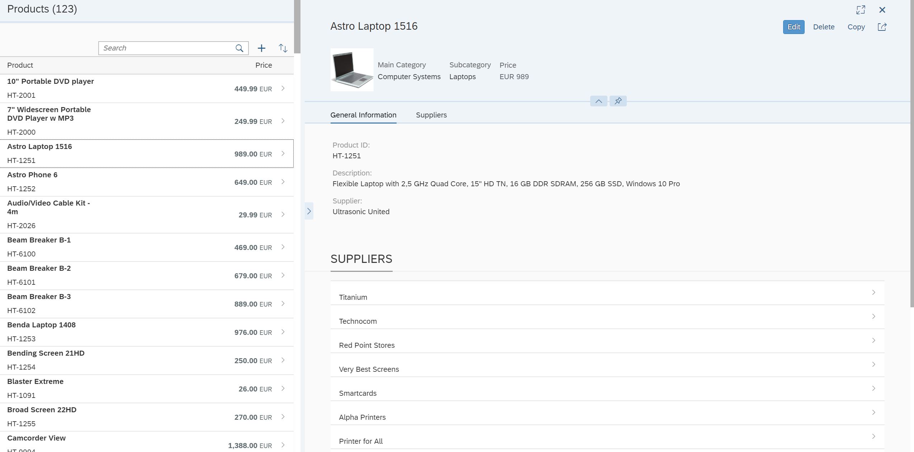Click the products list vertical scrollbar
The height and width of the screenshot is (452, 914).
297,27
